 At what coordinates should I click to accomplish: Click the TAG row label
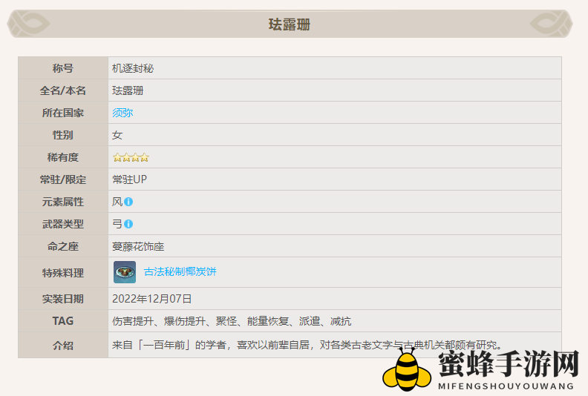coord(63,321)
